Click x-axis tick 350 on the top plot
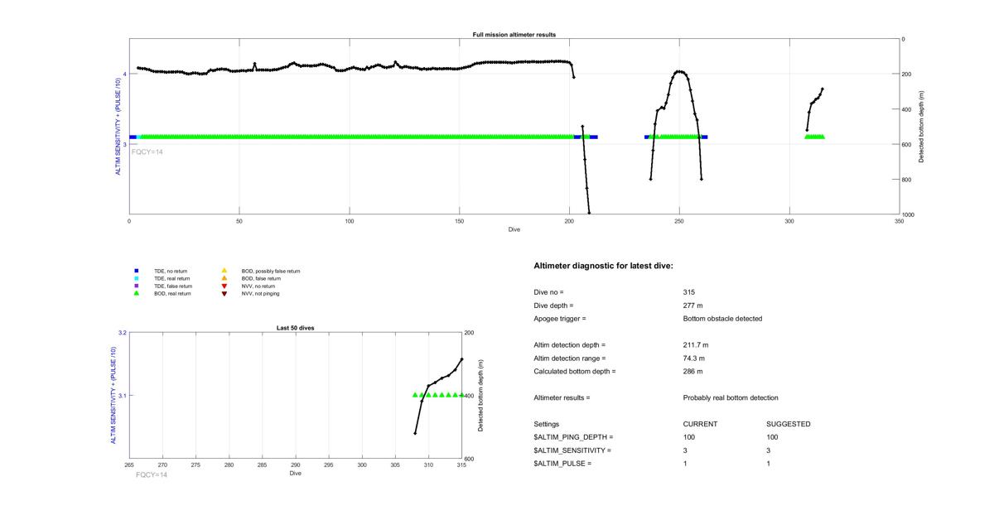The width and height of the screenshot is (994, 515). tap(900, 222)
